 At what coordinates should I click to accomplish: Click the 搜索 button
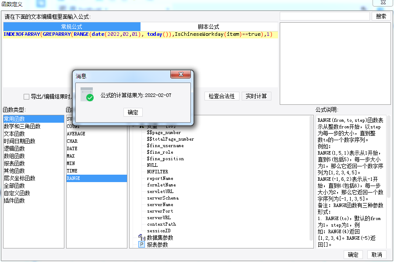pyautogui.click(x=381, y=16)
